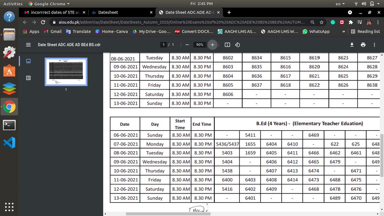Image resolution: width=384 pixels, height=216 pixels.
Task: Open the Reading list
Action: (365, 31)
